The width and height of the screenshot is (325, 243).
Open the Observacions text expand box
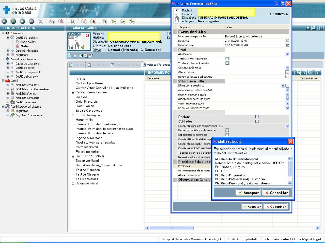pos(287,72)
